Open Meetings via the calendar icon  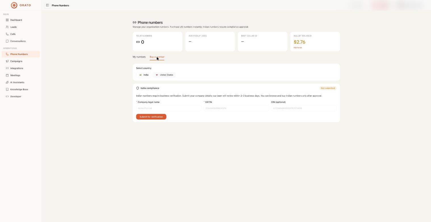click(x=7, y=75)
